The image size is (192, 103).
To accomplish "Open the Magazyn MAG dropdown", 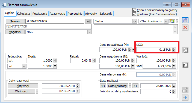I will (90, 32).
